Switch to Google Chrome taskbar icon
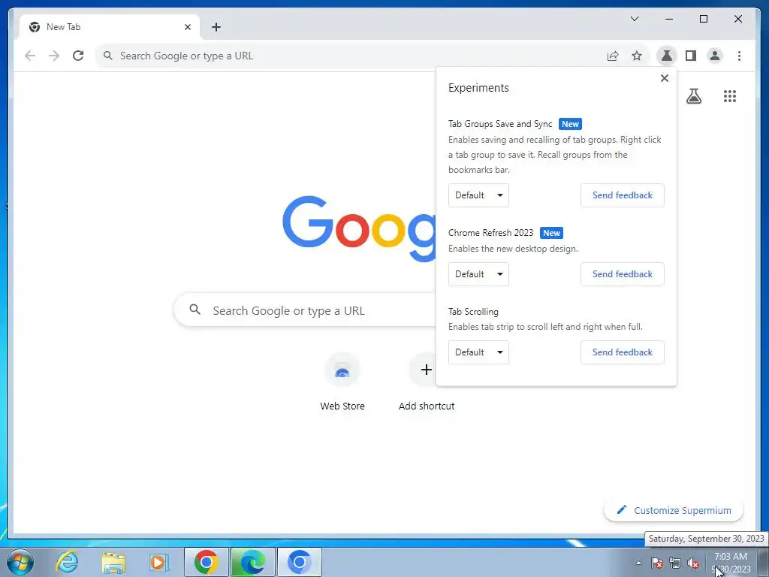 coord(207,562)
